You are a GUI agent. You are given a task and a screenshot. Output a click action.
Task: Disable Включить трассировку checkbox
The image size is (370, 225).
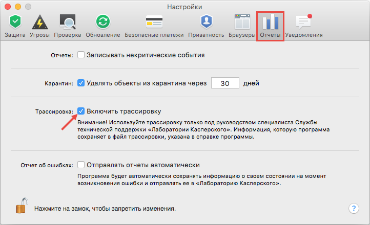click(x=81, y=111)
